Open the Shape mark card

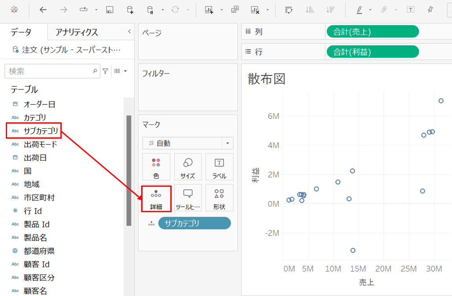point(219,198)
